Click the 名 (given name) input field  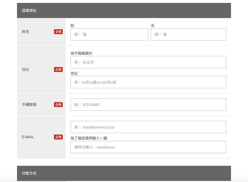pos(188,34)
